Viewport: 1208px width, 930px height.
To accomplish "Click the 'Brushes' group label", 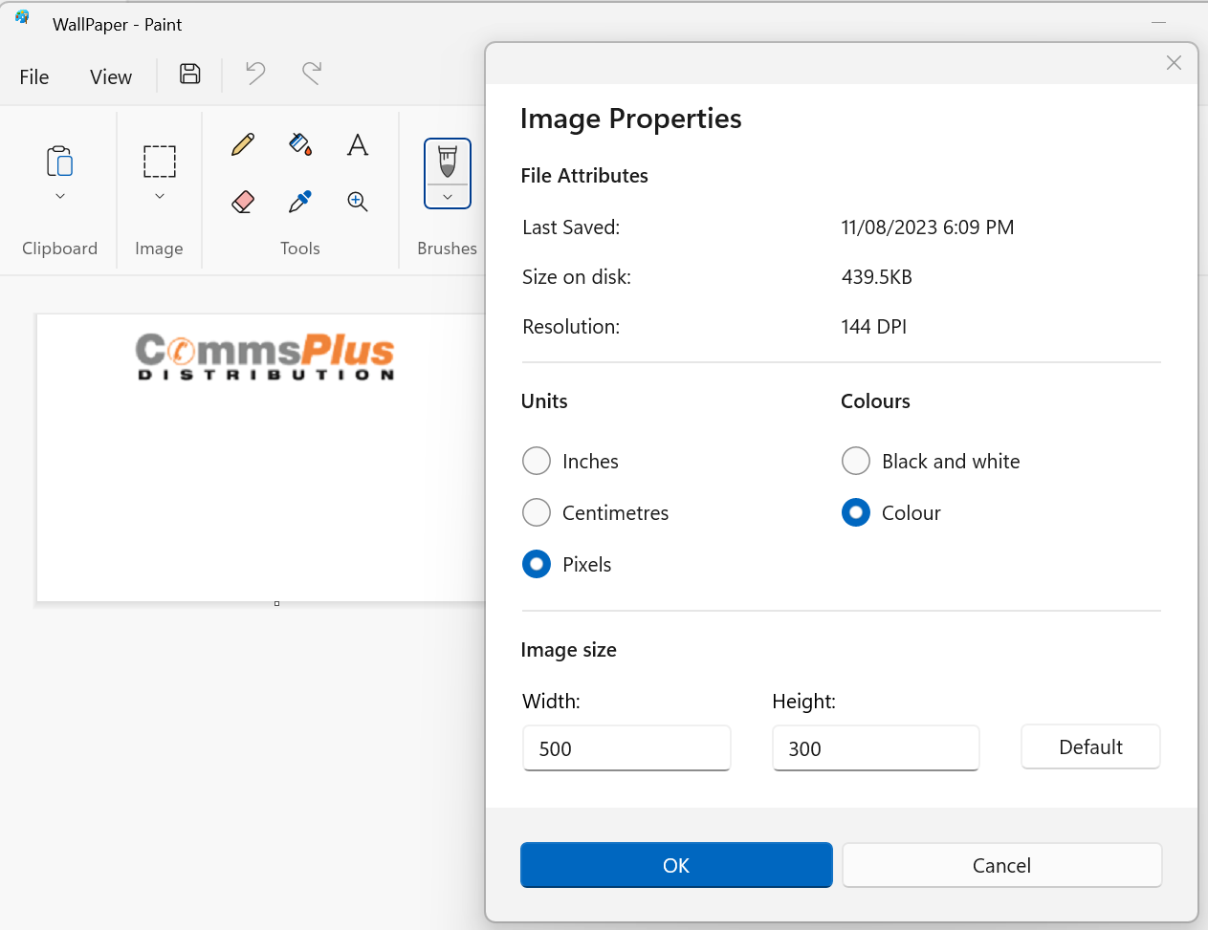I will point(447,249).
